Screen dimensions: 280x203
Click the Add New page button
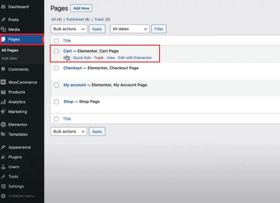81,8
